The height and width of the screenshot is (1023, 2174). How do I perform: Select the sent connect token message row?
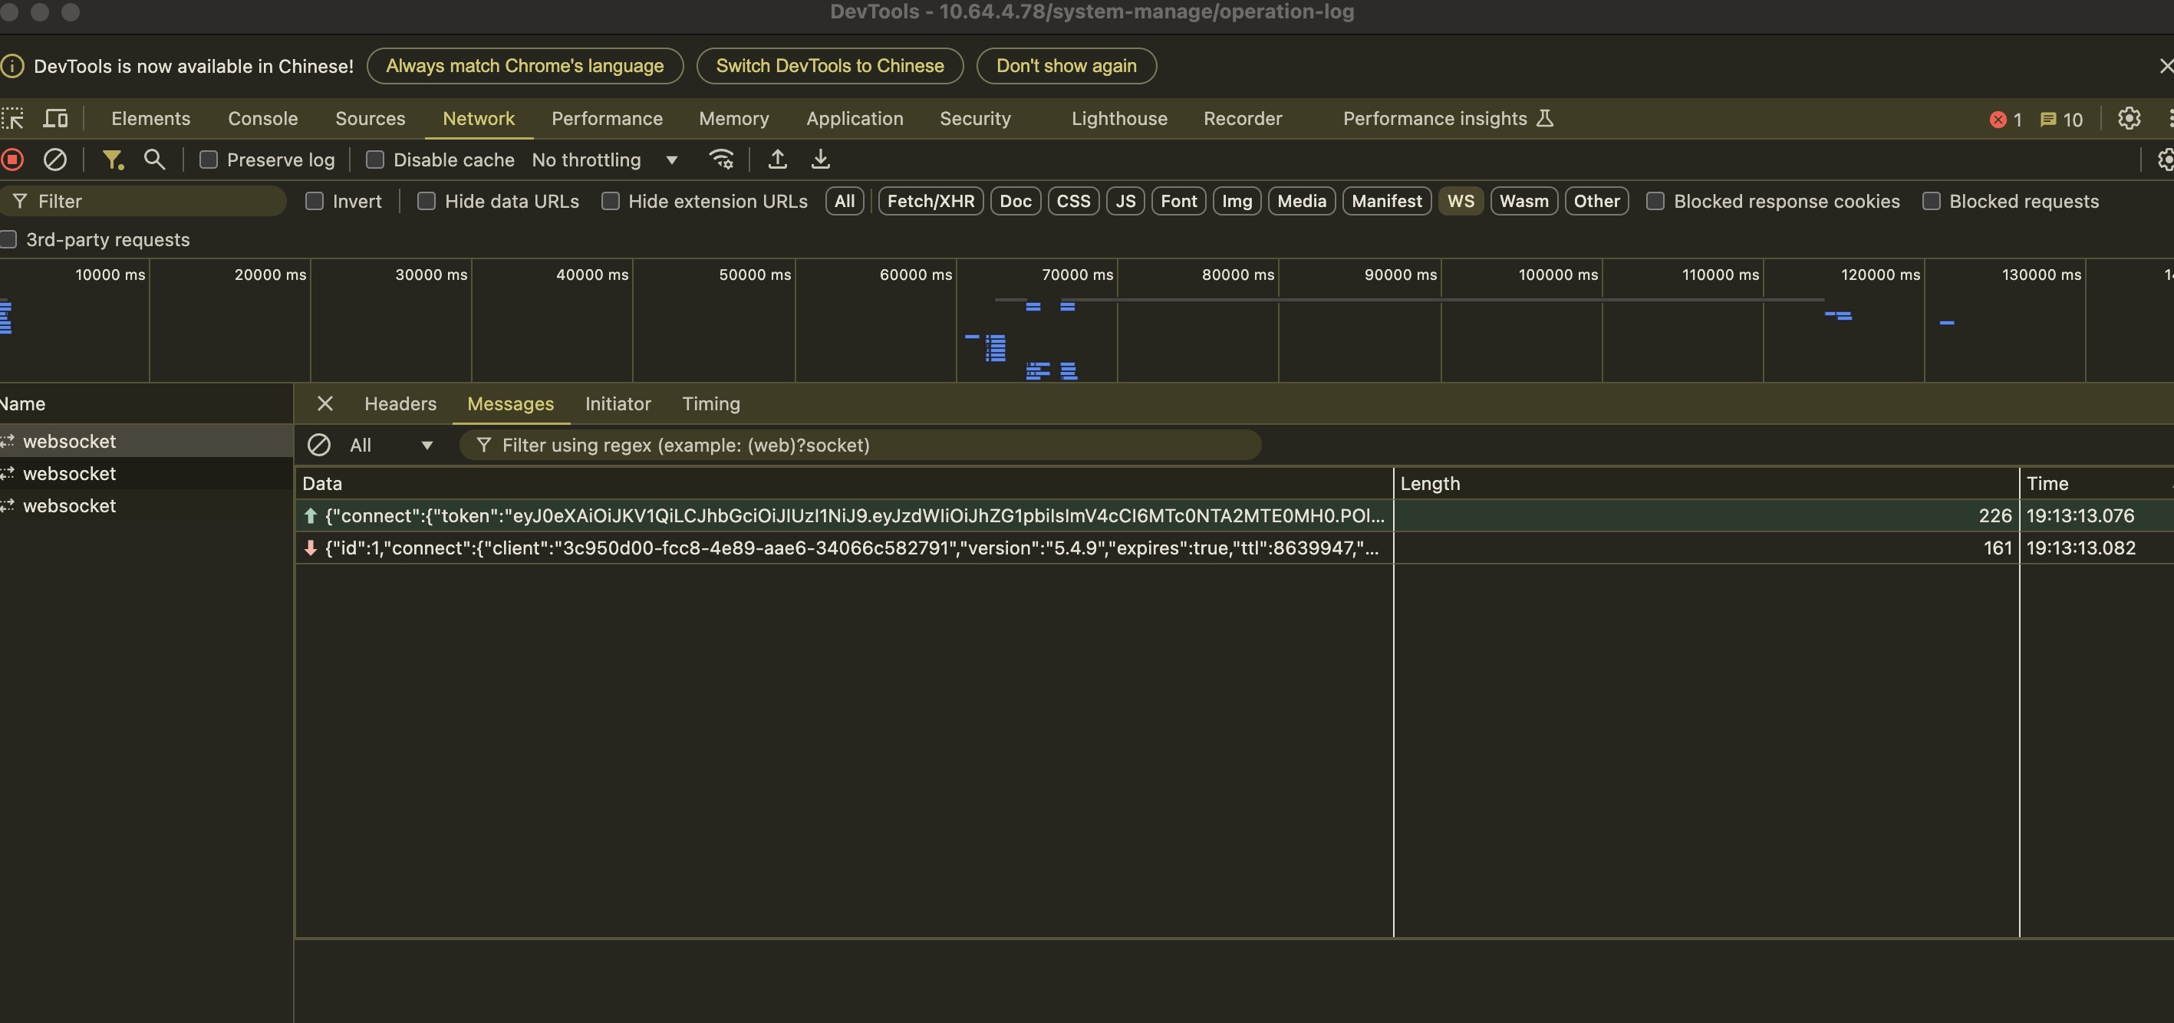click(1234, 515)
